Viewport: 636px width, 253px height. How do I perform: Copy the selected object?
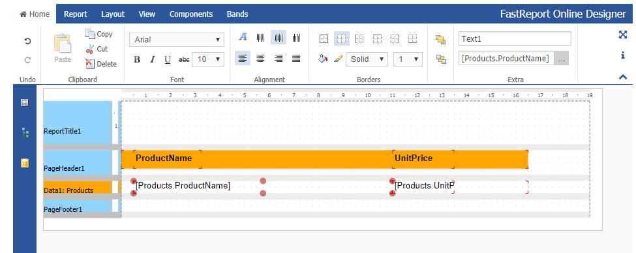pyautogui.click(x=98, y=34)
